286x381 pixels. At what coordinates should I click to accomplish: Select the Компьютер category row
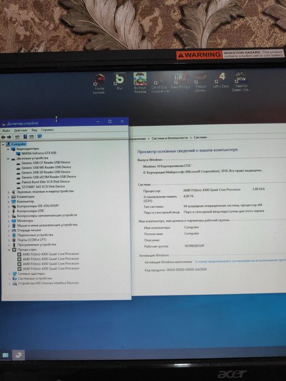click(25, 201)
